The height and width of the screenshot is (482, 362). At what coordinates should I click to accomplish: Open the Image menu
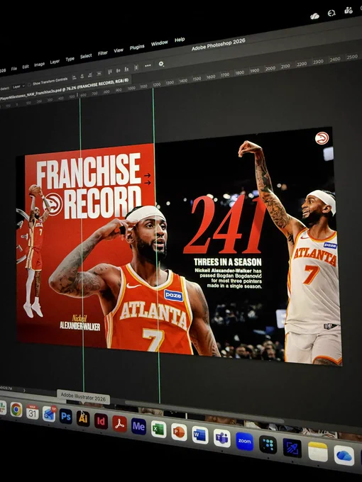click(x=40, y=65)
